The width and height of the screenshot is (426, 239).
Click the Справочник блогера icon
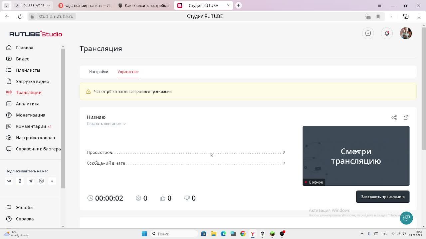pos(9,149)
